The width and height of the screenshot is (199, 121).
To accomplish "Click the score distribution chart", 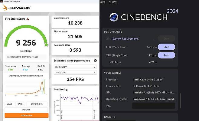I will pos(26,87).
